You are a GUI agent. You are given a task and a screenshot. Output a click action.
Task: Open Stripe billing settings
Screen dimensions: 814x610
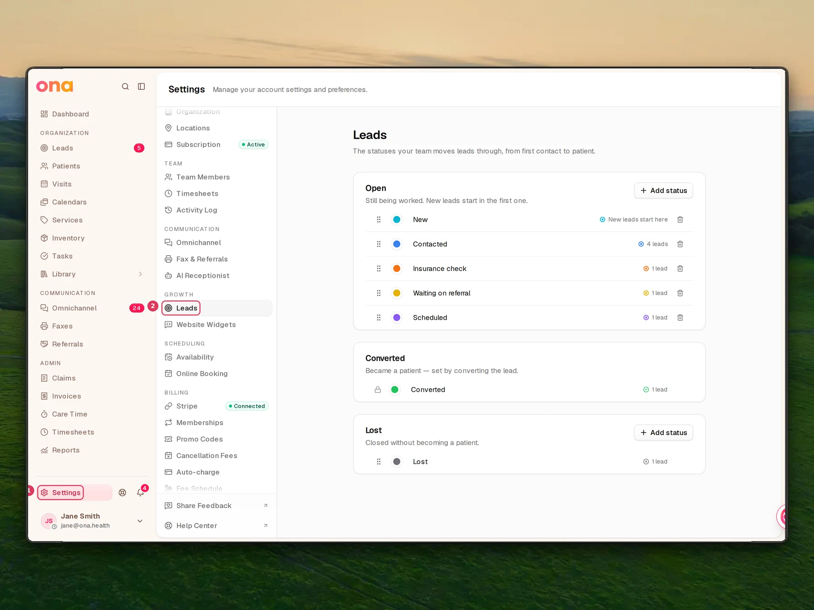pos(217,406)
